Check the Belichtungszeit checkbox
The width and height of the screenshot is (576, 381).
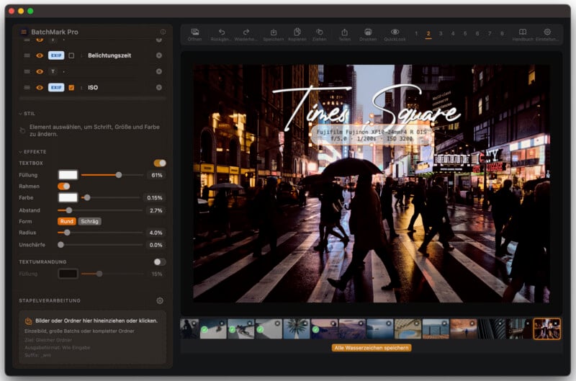71,55
